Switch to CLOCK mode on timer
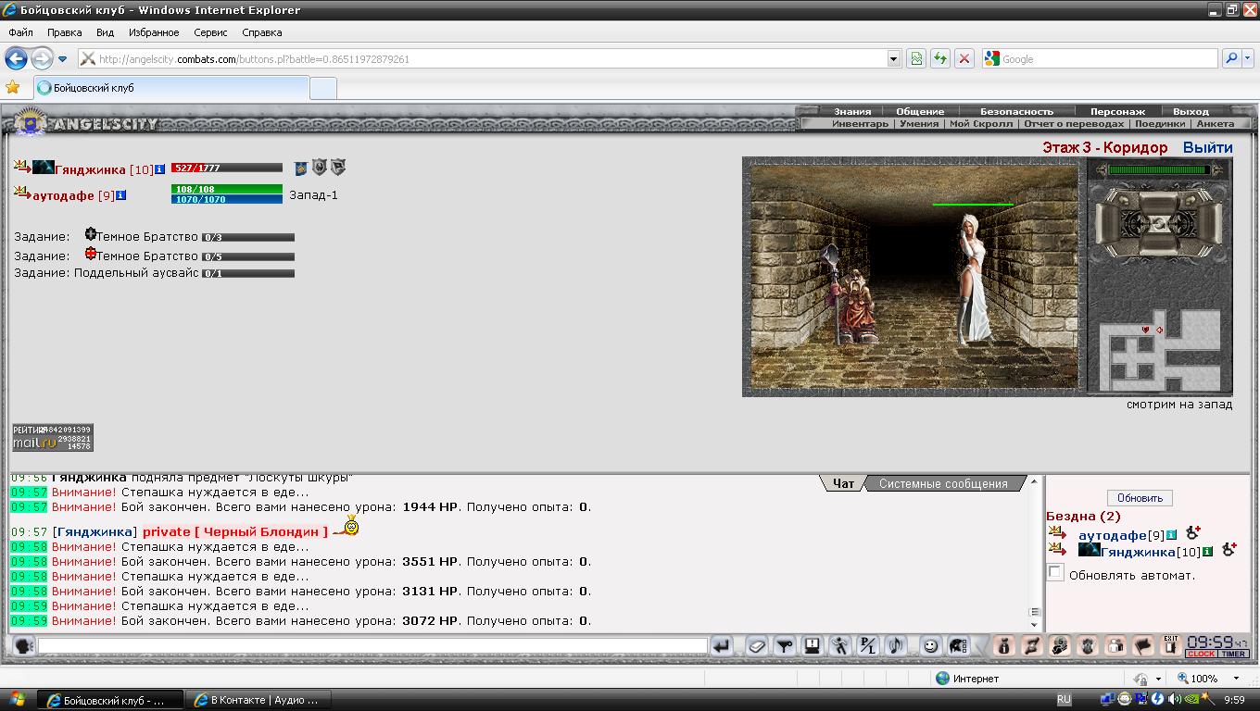Viewport: 1260px width, 711px height. pyautogui.click(x=1201, y=654)
